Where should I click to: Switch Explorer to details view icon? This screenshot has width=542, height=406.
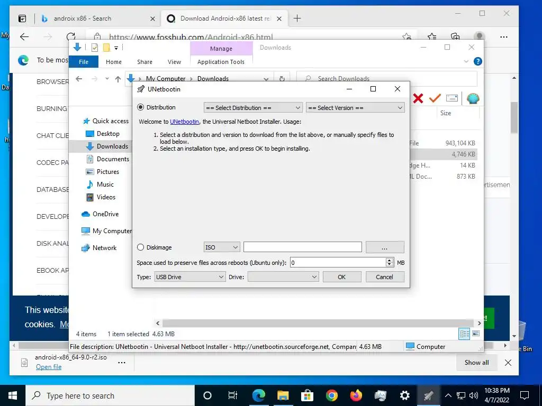tap(464, 334)
